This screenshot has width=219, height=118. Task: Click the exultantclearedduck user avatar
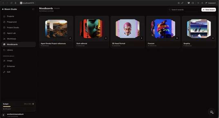click(x=4, y=115)
